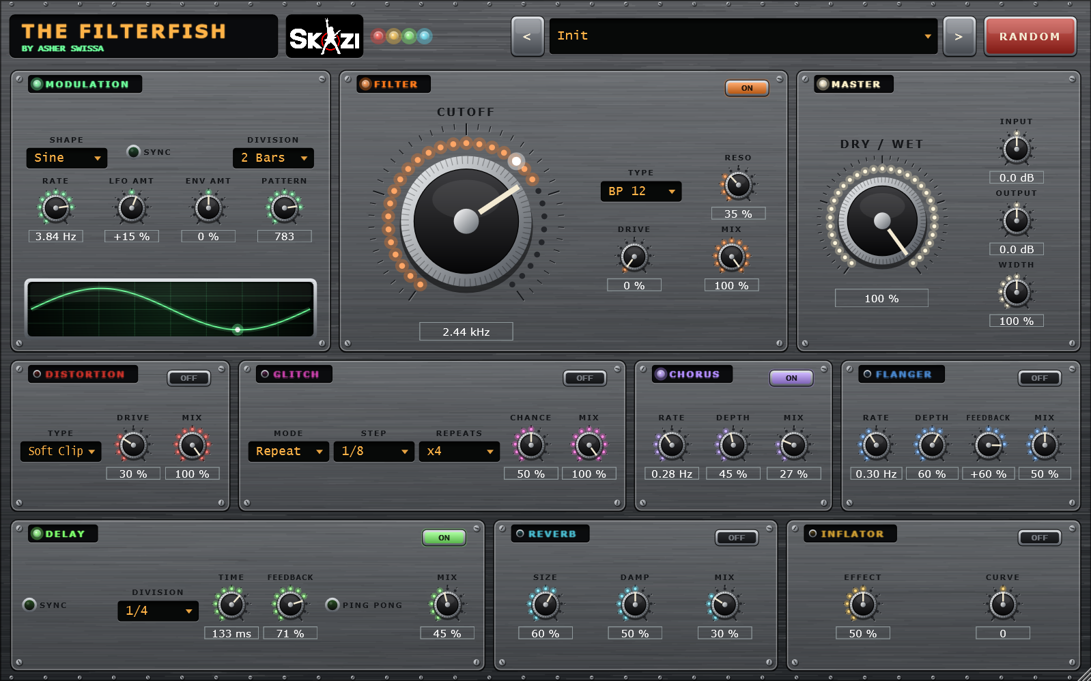The height and width of the screenshot is (681, 1091).
Task: Click the large Cutoff knob
Action: (x=466, y=222)
